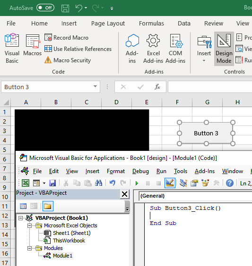Select column A header
Viewport: 252px width, 266px height.
(26, 102)
